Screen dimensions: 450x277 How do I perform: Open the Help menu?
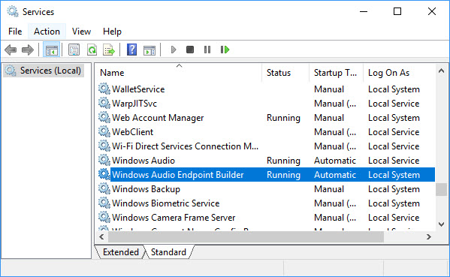coord(112,32)
